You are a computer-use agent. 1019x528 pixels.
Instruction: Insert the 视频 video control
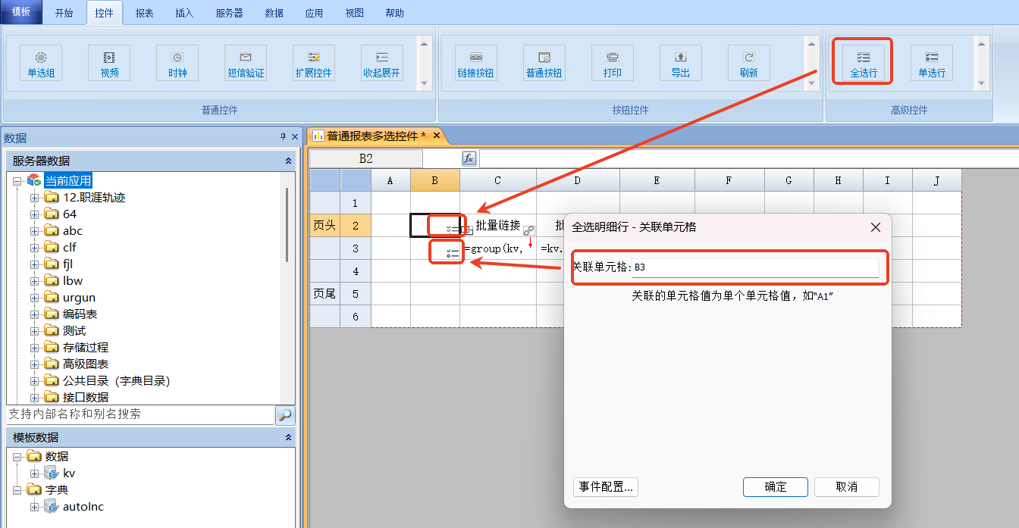tap(109, 64)
